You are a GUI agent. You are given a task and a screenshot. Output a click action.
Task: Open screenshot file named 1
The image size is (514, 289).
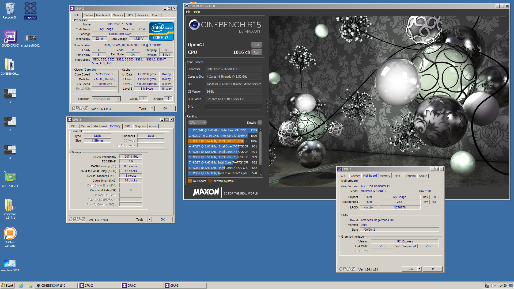coord(10,96)
